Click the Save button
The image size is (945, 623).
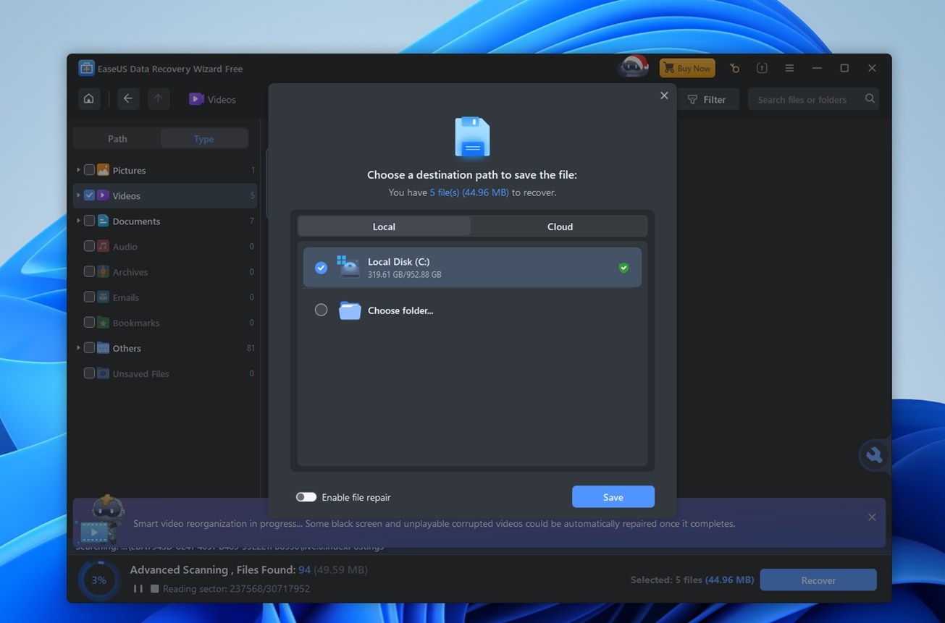(613, 497)
